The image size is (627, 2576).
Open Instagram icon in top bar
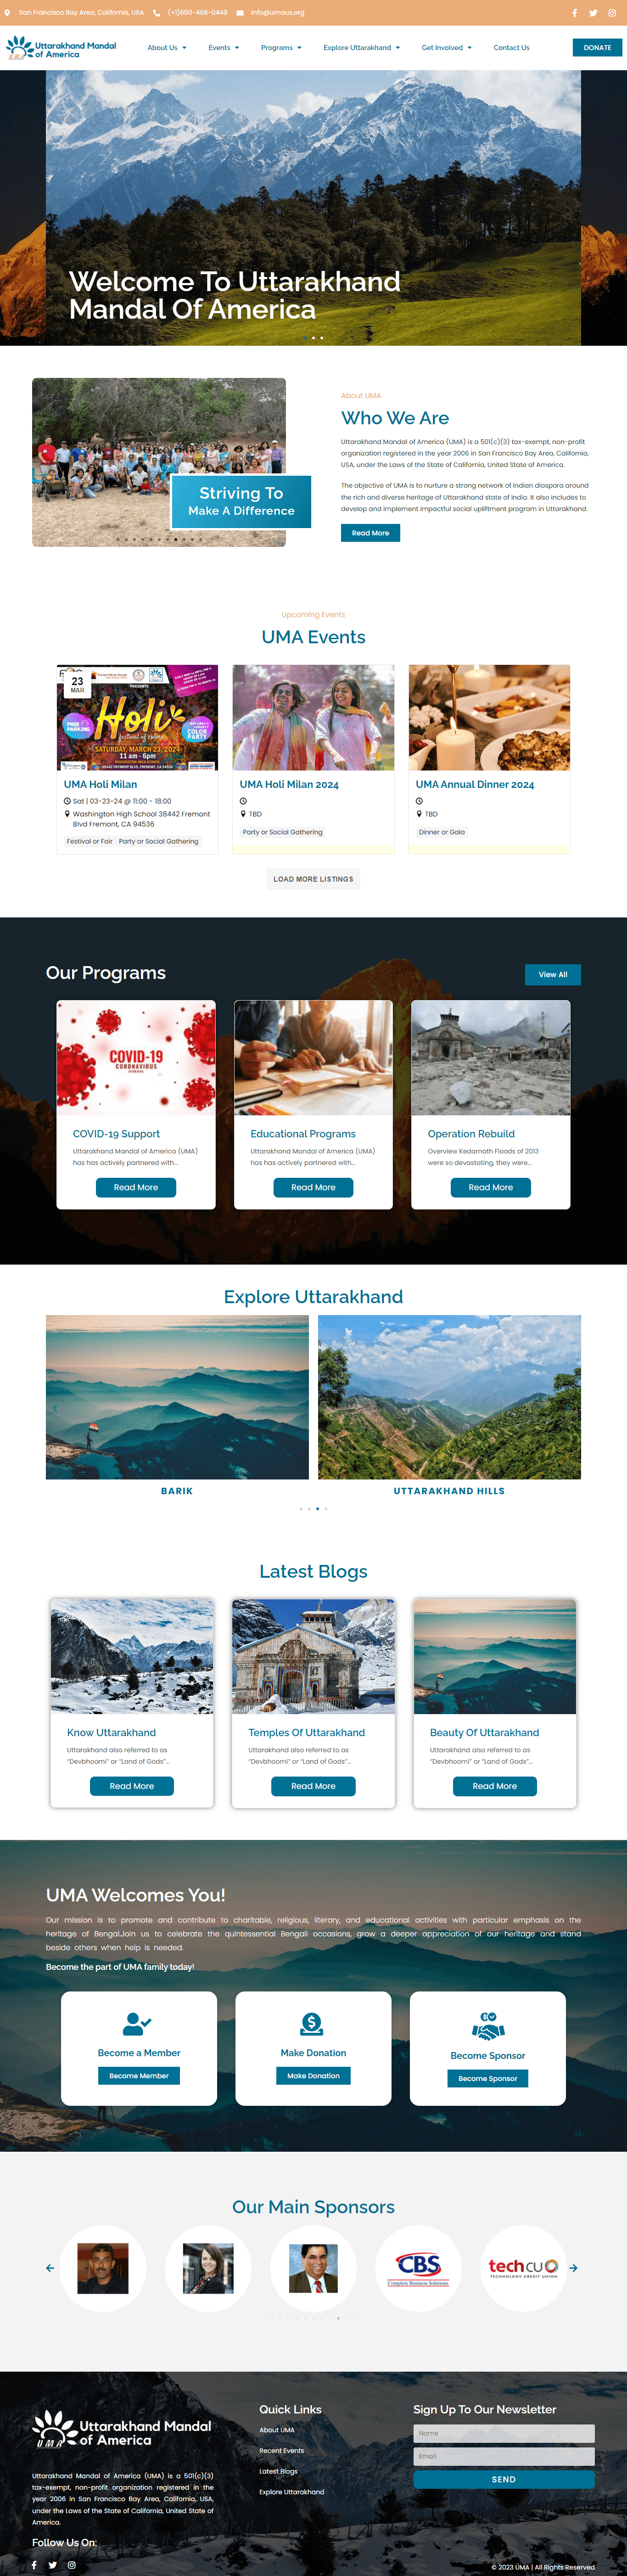(x=612, y=13)
